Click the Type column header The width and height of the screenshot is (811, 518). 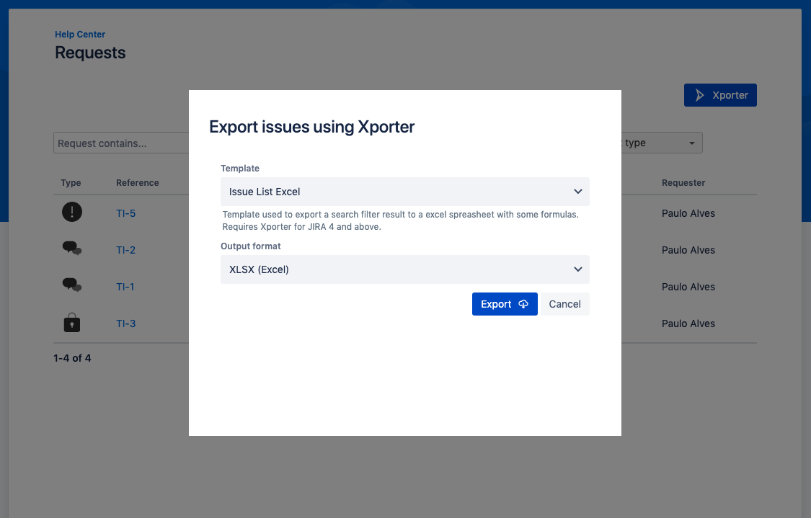tap(71, 183)
